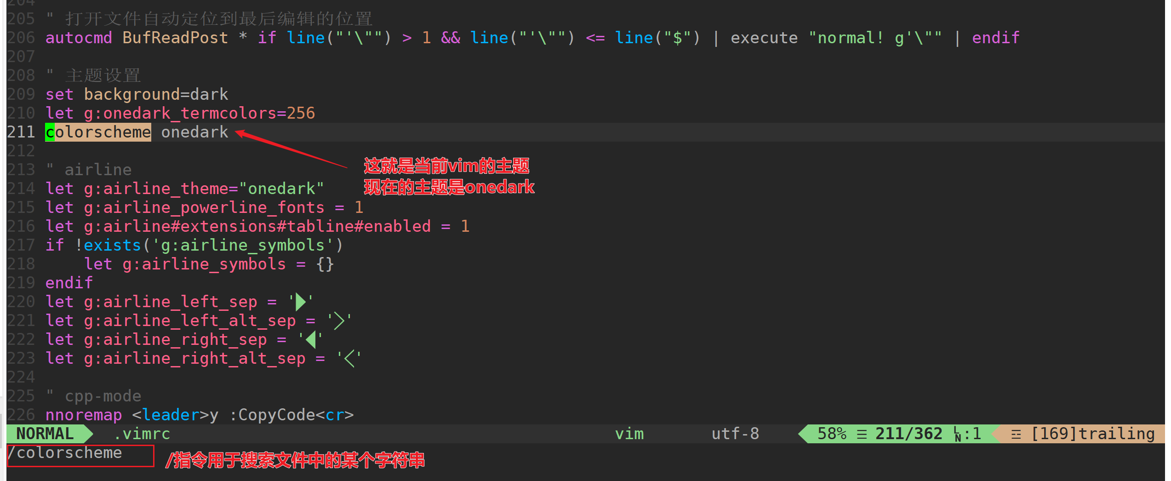1171x481 pixels.
Task: Click g:airline_left_alt_sep on line 221
Action: pyautogui.click(x=190, y=321)
